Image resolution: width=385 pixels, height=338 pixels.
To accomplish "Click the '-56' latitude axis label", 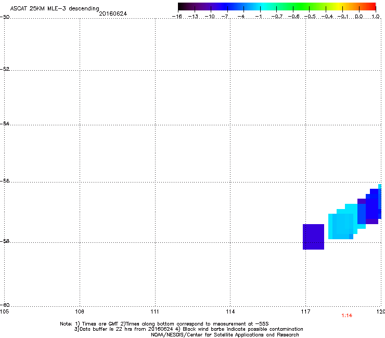I will (x=5, y=180).
